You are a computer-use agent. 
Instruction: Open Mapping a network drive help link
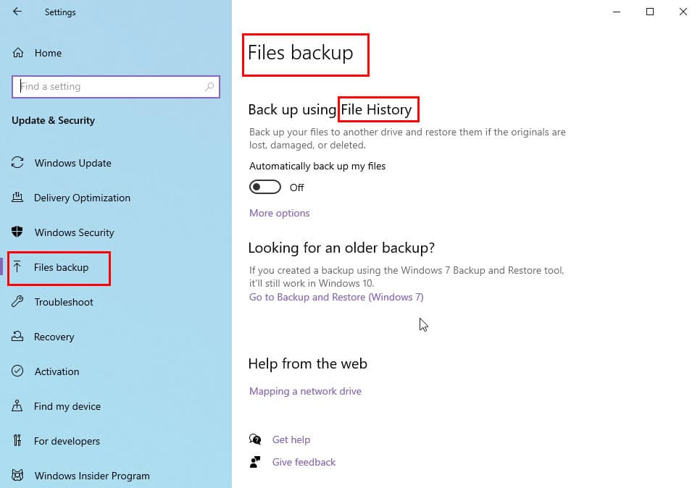305,391
